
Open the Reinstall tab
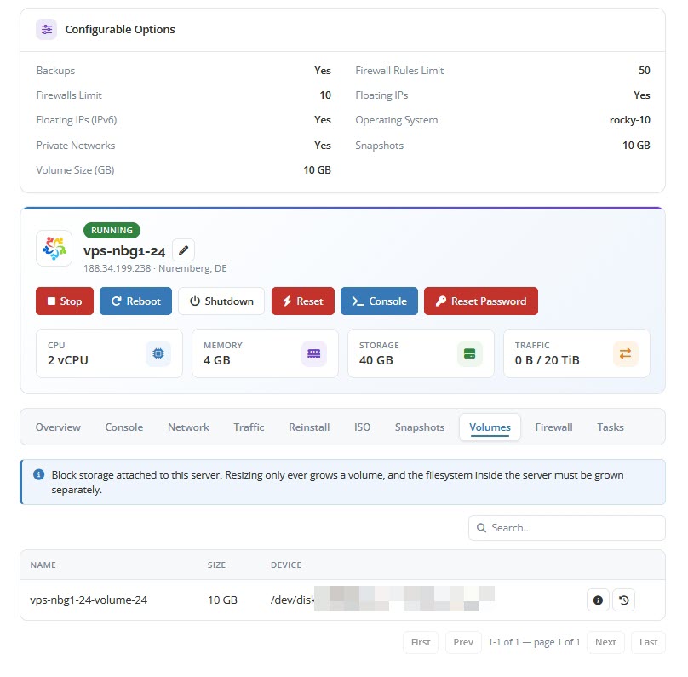[x=309, y=427]
